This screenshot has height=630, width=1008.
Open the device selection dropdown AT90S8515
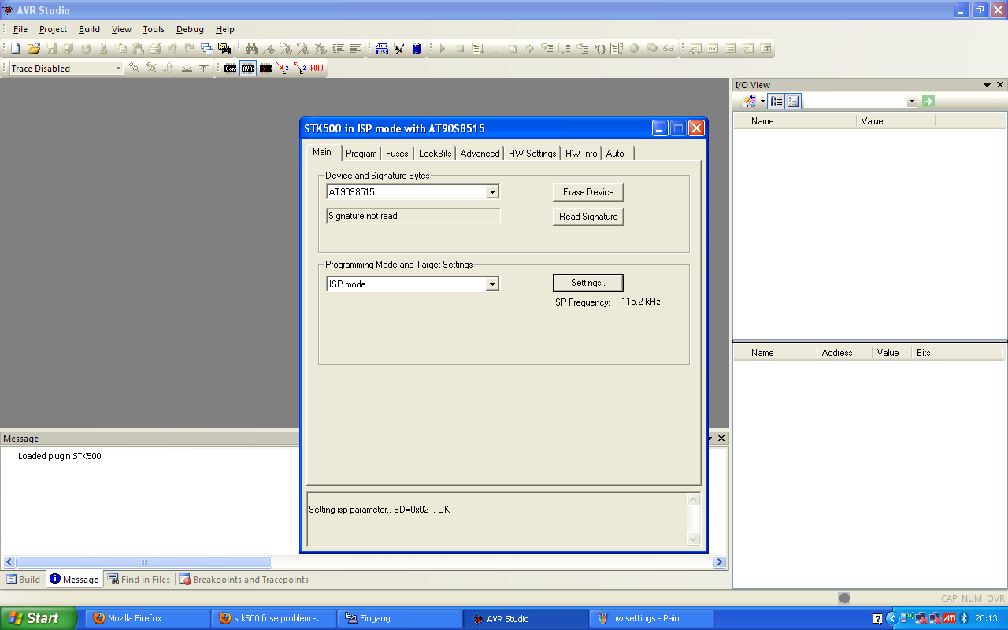tap(492, 192)
